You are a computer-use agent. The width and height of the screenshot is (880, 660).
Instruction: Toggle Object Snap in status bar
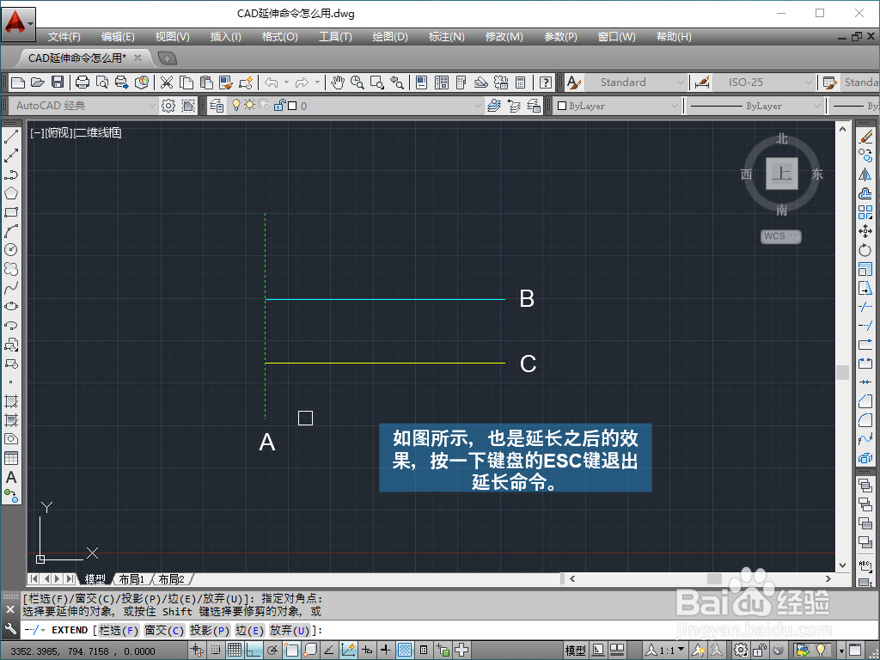[291, 650]
